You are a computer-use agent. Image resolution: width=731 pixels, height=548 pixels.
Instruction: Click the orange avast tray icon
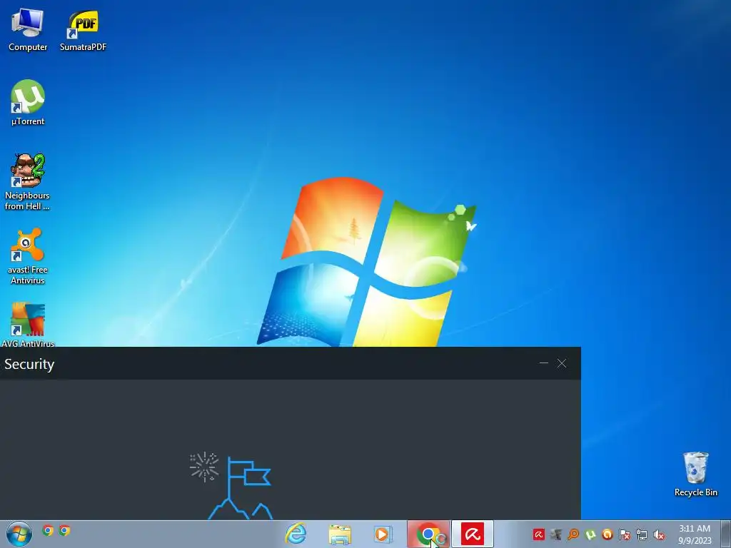(607, 534)
